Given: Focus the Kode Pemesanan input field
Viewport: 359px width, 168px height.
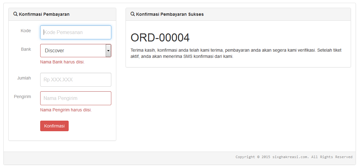Looking at the screenshot, I should point(76,32).
